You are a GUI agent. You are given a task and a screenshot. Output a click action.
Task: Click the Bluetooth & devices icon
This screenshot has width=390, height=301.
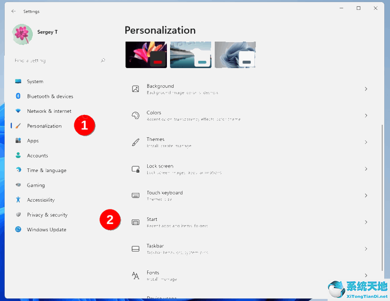pyautogui.click(x=18, y=96)
